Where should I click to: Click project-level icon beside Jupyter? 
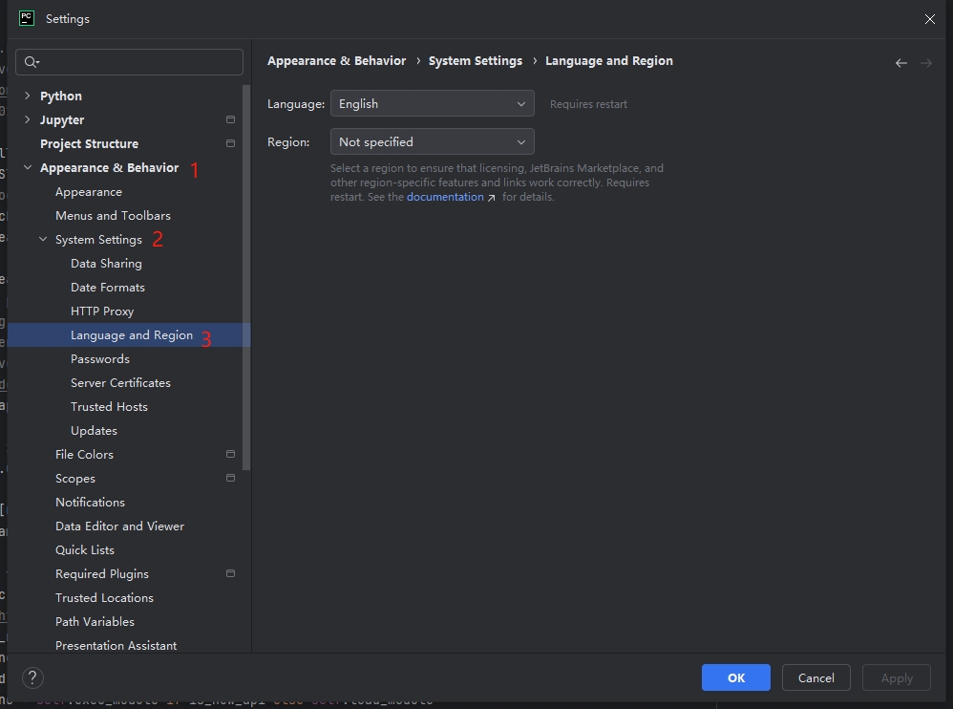click(230, 119)
